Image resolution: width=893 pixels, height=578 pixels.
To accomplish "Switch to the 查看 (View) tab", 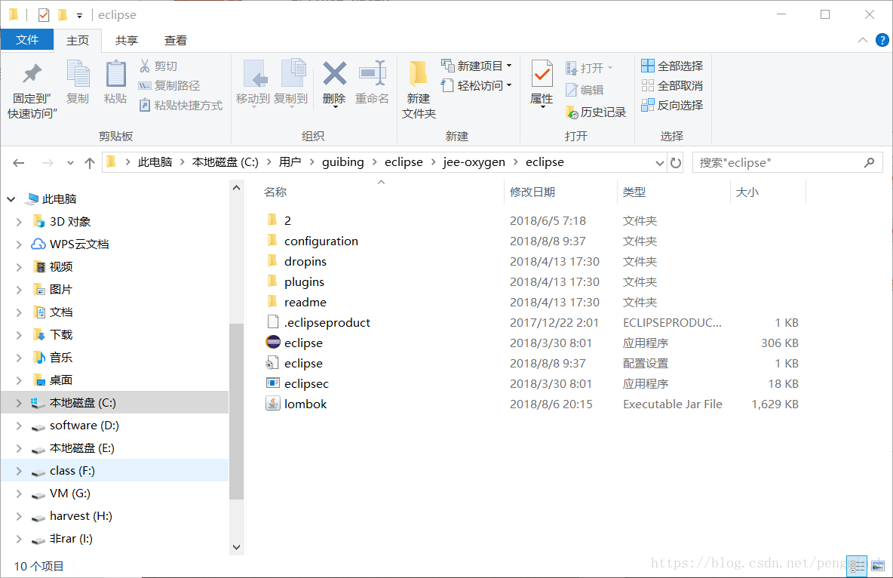I will pyautogui.click(x=176, y=41).
